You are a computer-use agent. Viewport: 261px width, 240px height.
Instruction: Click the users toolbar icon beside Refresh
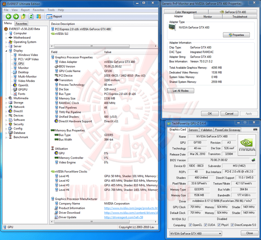pos(39,16)
